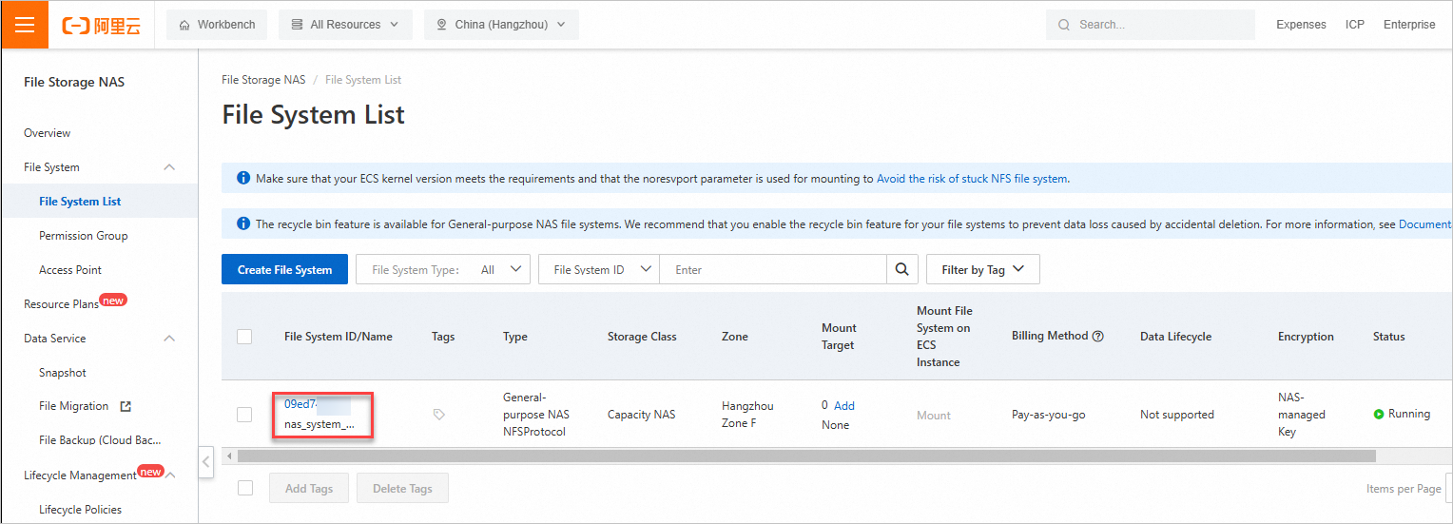The image size is (1453, 524).
Task: Open the File System ID search-field dropdown
Action: coord(599,269)
